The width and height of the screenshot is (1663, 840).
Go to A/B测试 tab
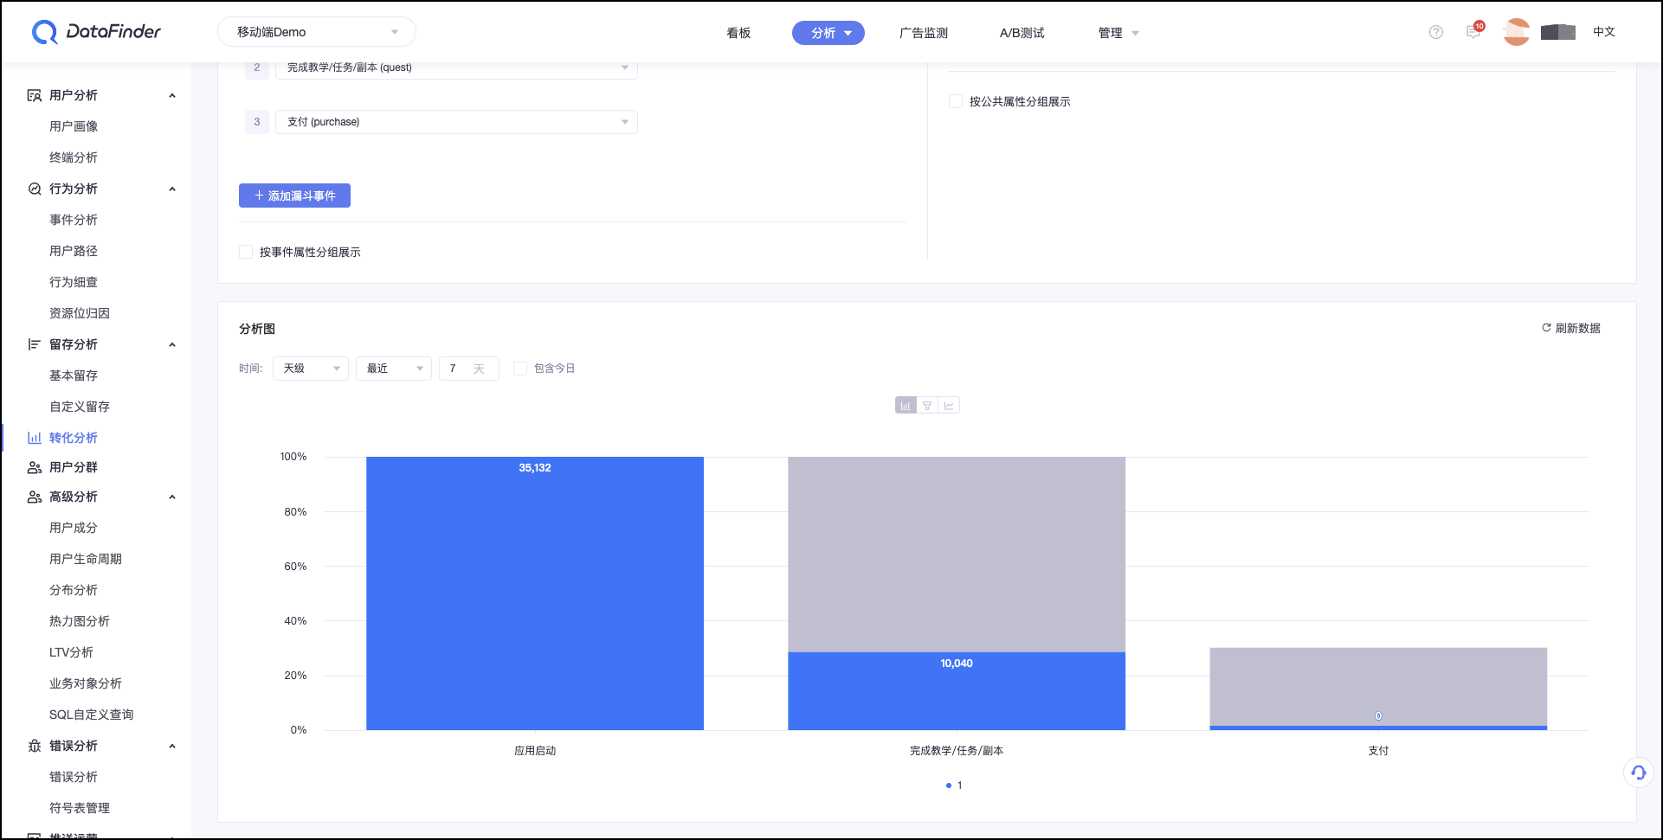pos(1022,33)
